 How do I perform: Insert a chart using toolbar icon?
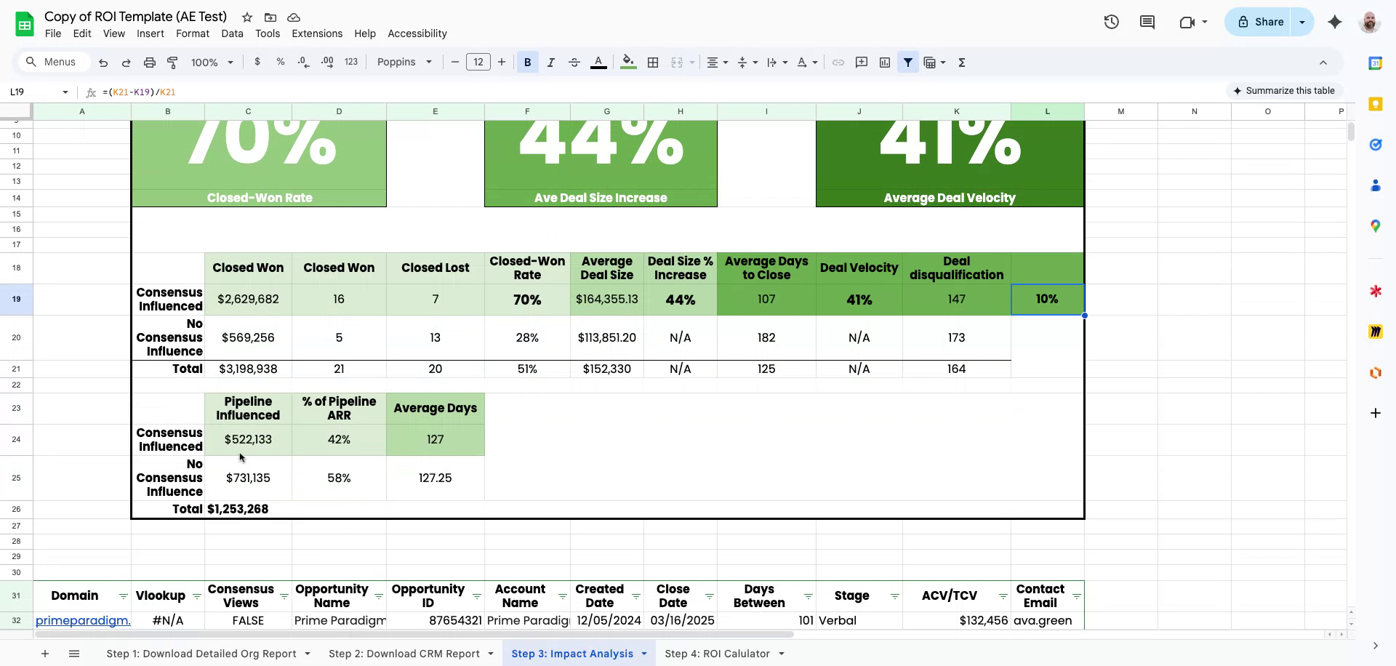885,63
